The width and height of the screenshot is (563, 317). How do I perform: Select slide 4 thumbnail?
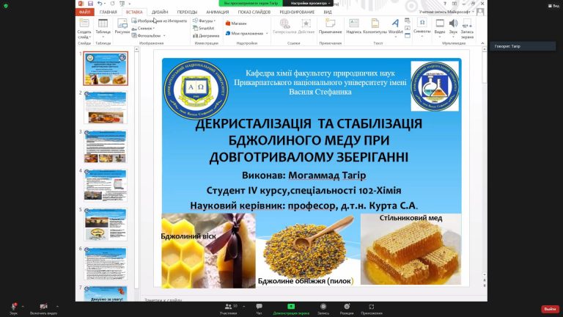106,185
